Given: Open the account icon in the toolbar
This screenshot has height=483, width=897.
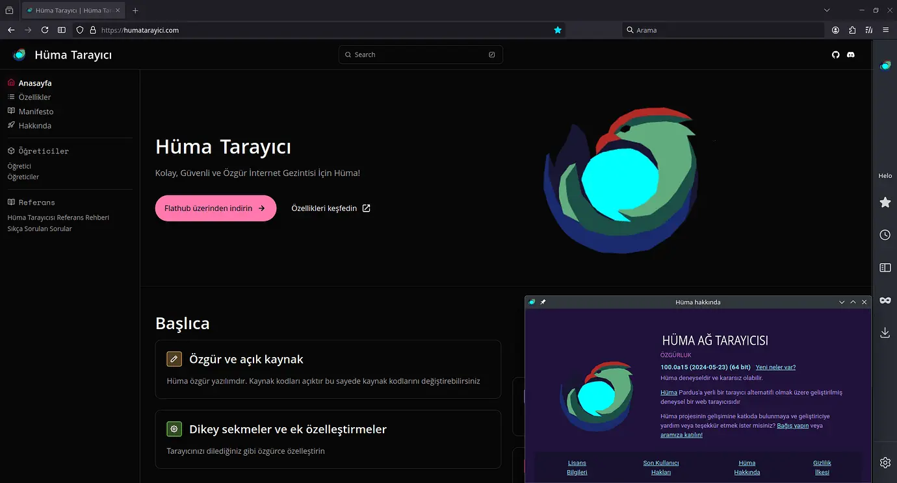Looking at the screenshot, I should coord(836,30).
